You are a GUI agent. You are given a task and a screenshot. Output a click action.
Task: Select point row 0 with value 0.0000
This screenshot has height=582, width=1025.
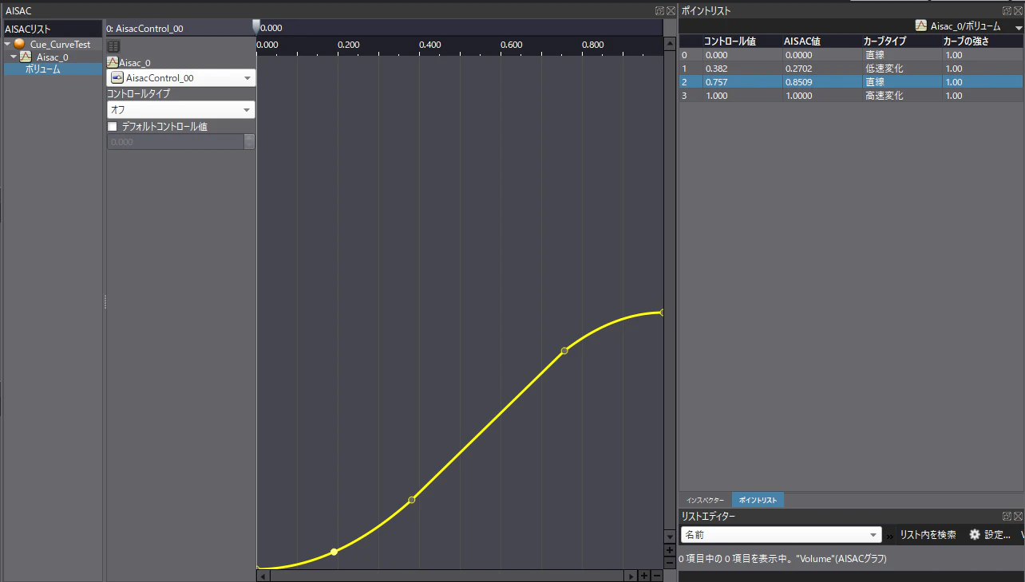(851, 55)
